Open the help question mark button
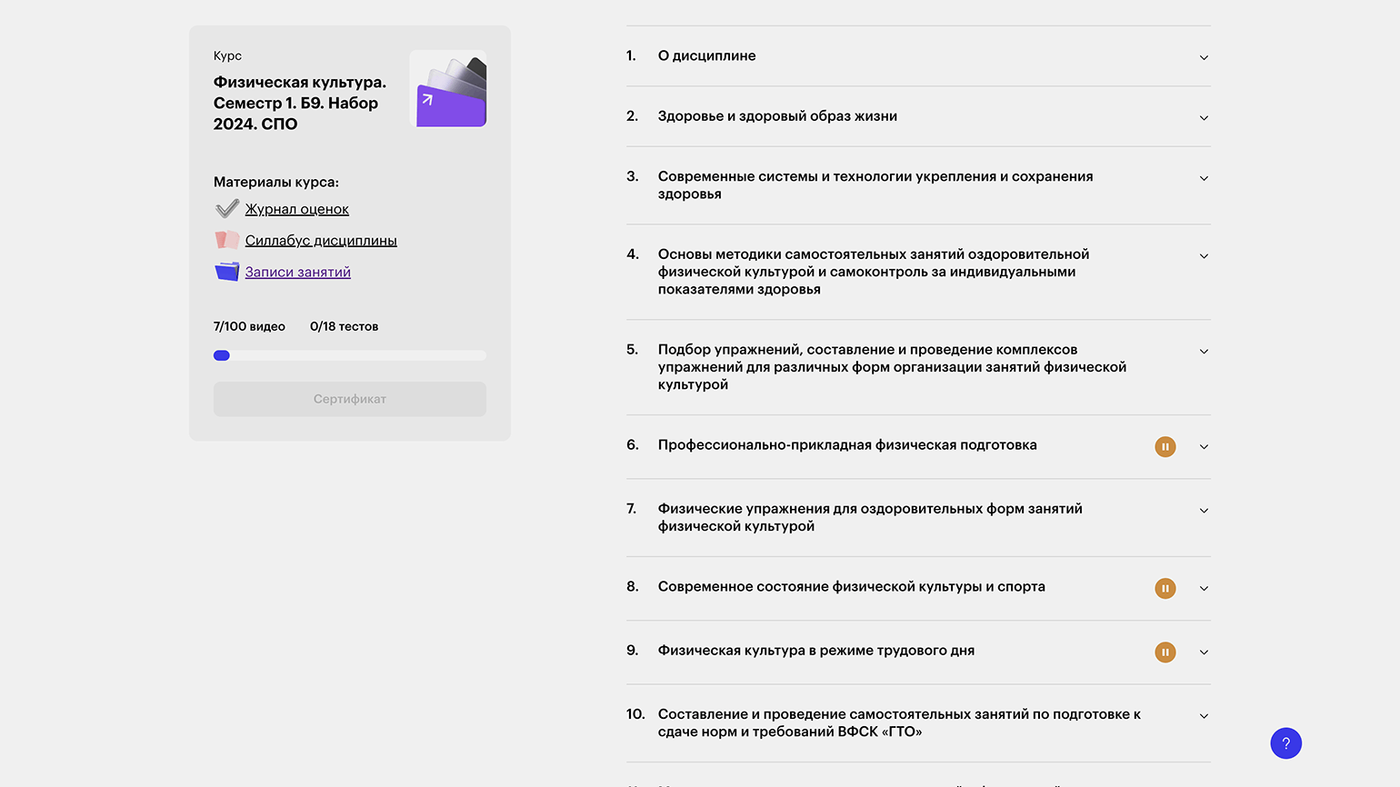The width and height of the screenshot is (1400, 787). point(1285,743)
